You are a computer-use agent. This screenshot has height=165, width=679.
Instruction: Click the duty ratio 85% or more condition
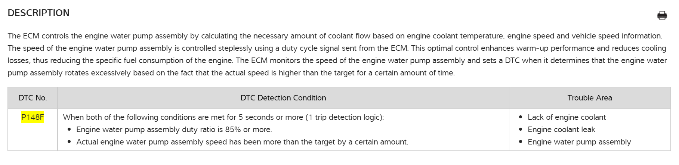pyautogui.click(x=174, y=130)
